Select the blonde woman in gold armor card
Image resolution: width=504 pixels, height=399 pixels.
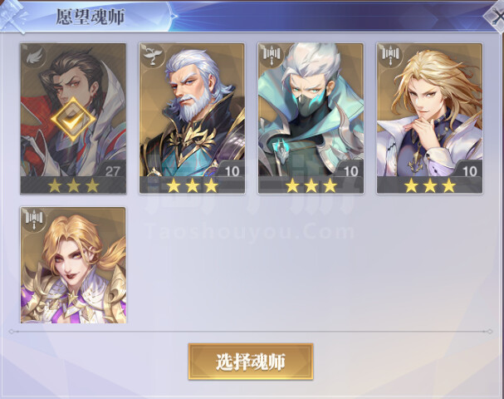click(x=73, y=265)
